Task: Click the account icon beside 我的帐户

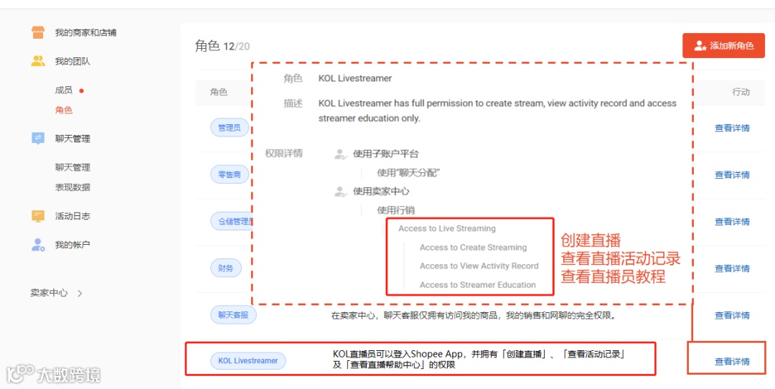Action: pos(38,245)
